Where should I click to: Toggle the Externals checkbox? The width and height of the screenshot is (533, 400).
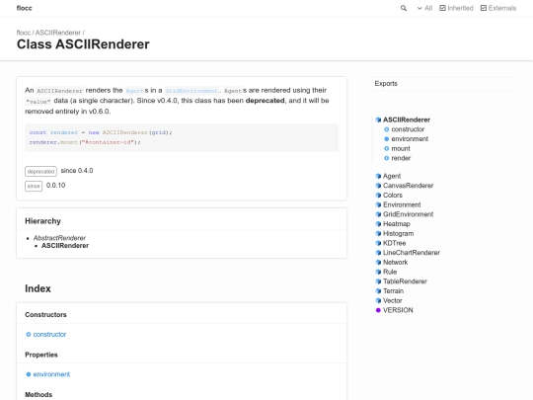498,8
